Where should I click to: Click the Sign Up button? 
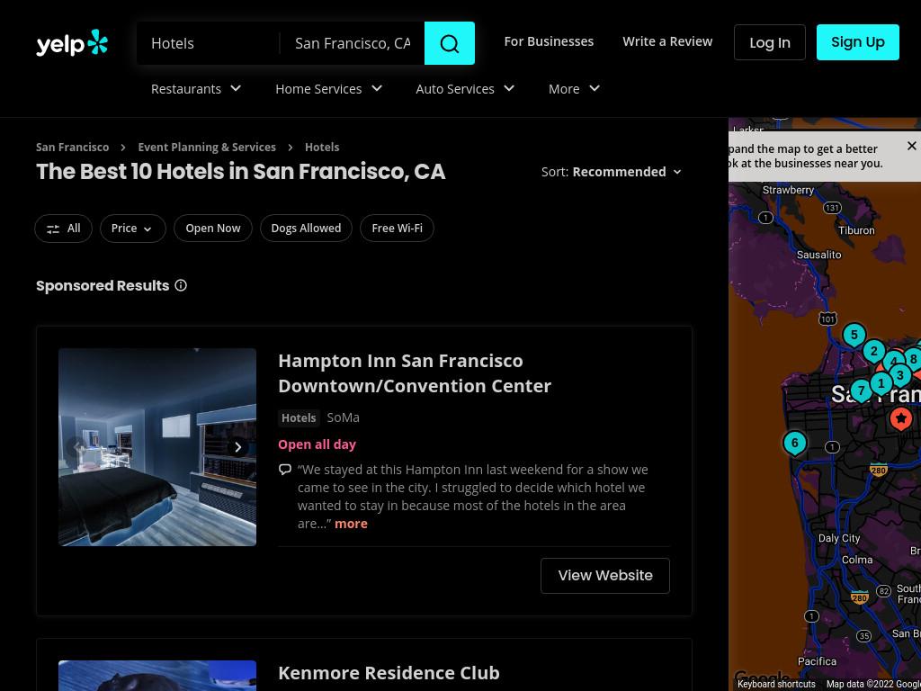(x=857, y=42)
